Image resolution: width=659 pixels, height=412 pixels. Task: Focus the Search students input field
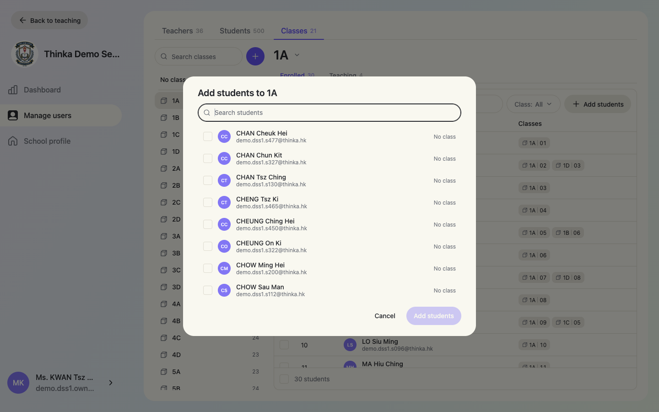tap(329, 113)
